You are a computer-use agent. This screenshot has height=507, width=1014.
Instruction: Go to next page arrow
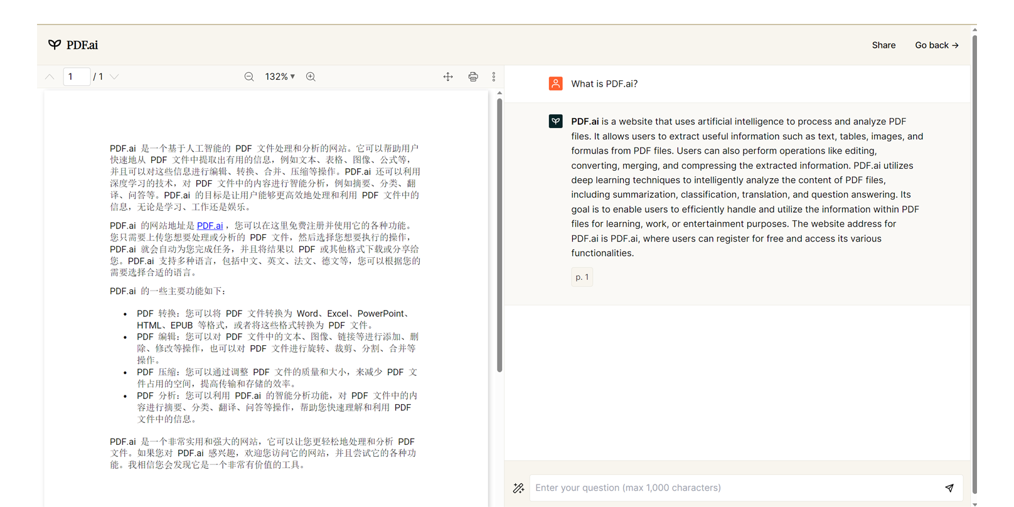coord(114,77)
